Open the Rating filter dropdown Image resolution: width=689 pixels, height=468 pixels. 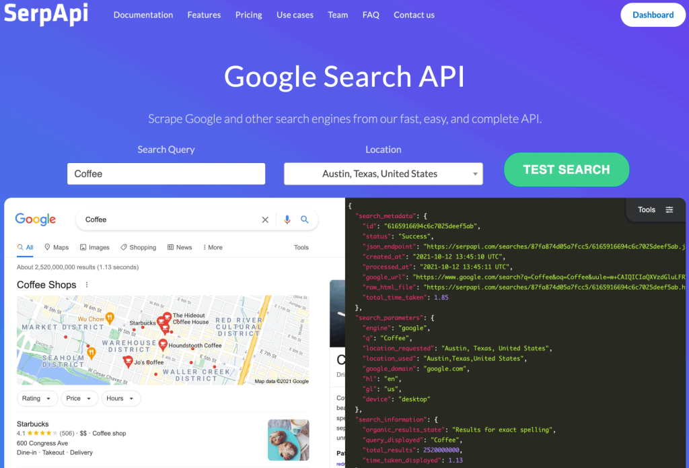click(38, 399)
